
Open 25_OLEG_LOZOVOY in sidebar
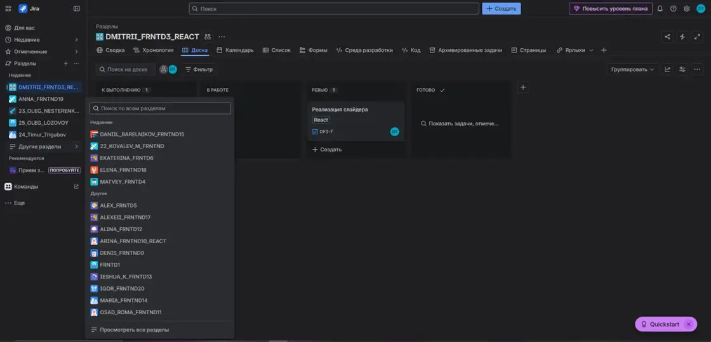[44, 123]
